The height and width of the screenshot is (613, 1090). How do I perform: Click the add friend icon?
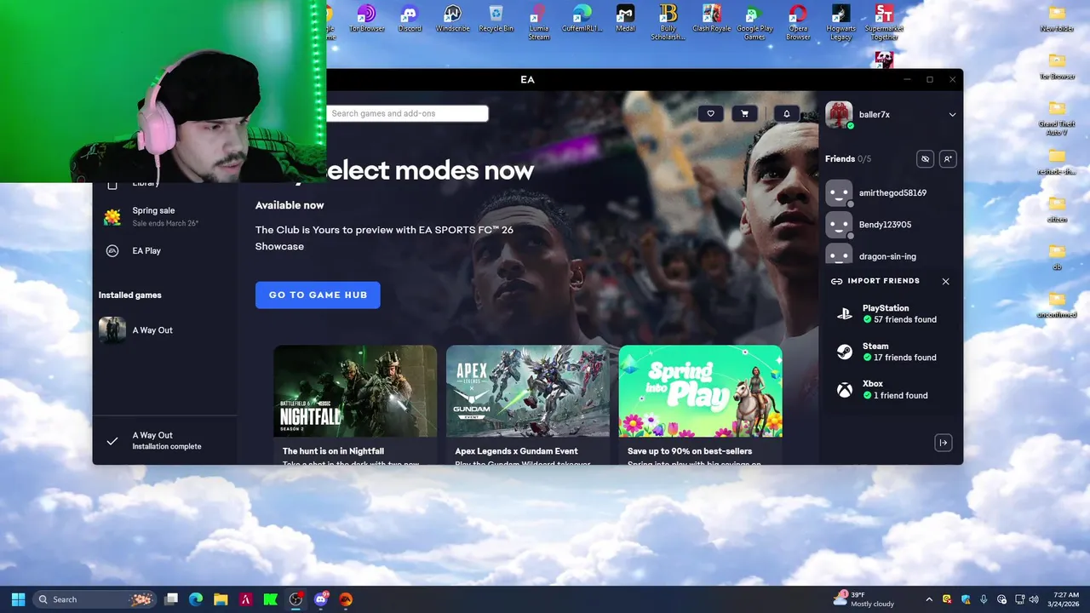[x=948, y=159]
